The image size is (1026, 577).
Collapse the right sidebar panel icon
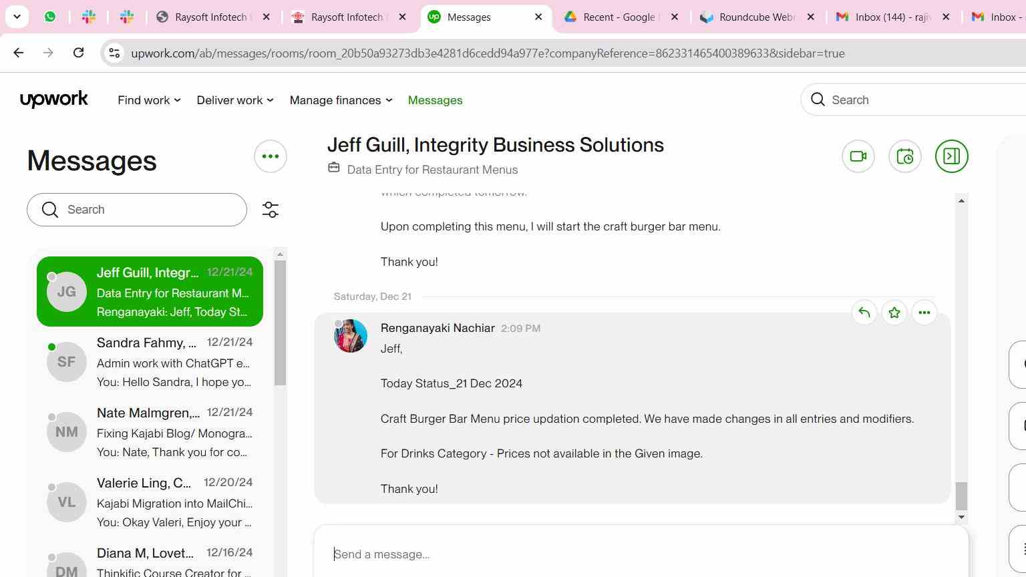pyautogui.click(x=951, y=156)
